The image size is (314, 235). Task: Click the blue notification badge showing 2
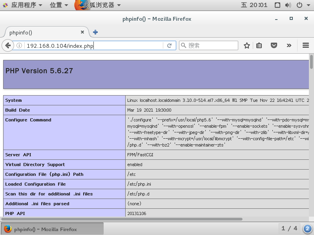tap(307, 229)
